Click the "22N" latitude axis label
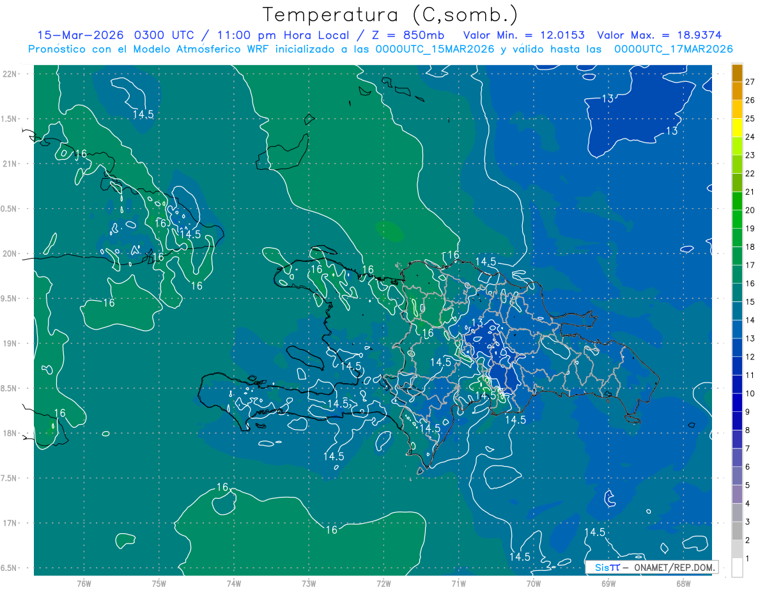 pos(9,73)
